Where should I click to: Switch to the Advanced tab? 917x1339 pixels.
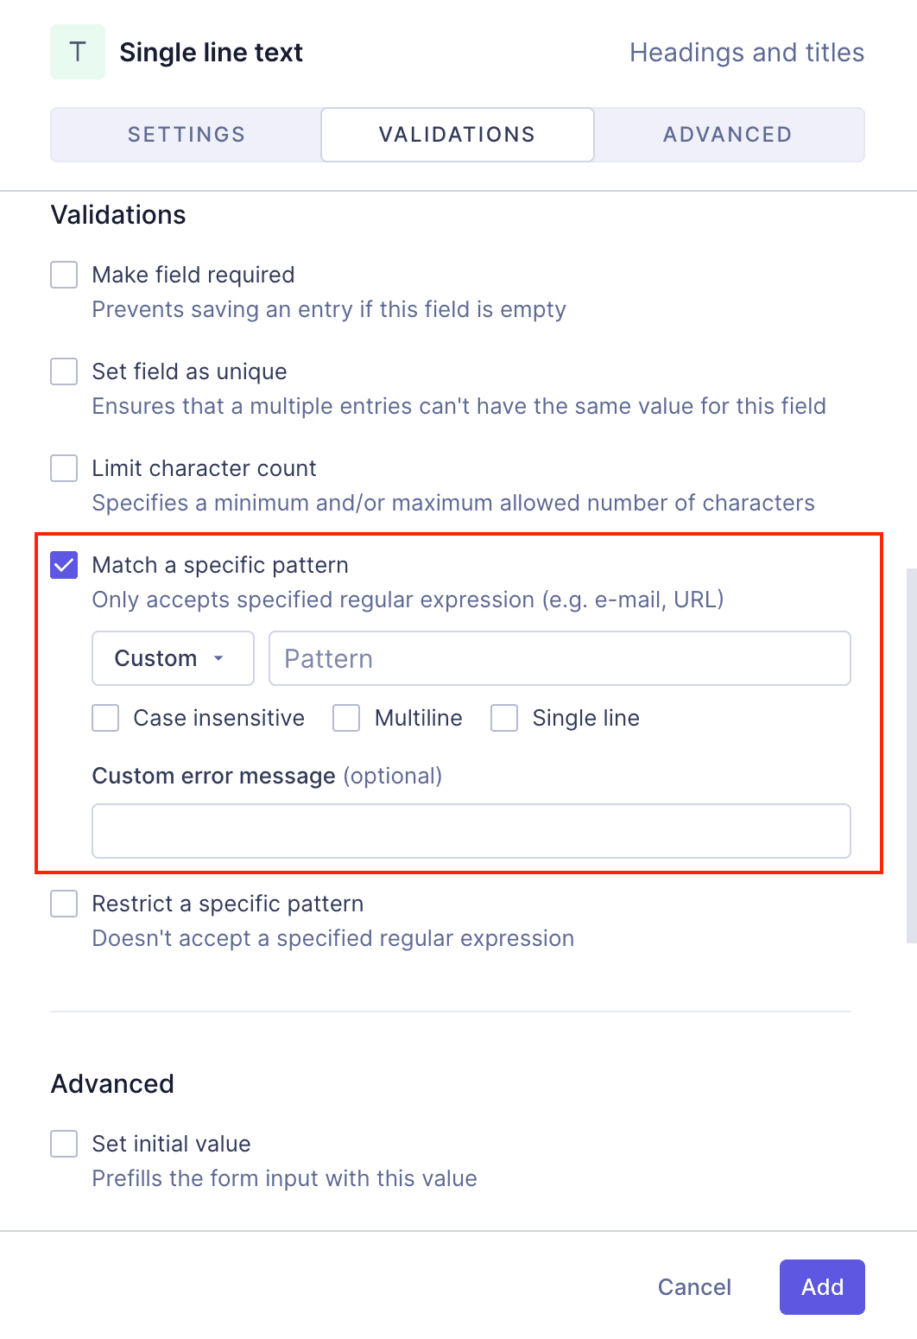(727, 135)
